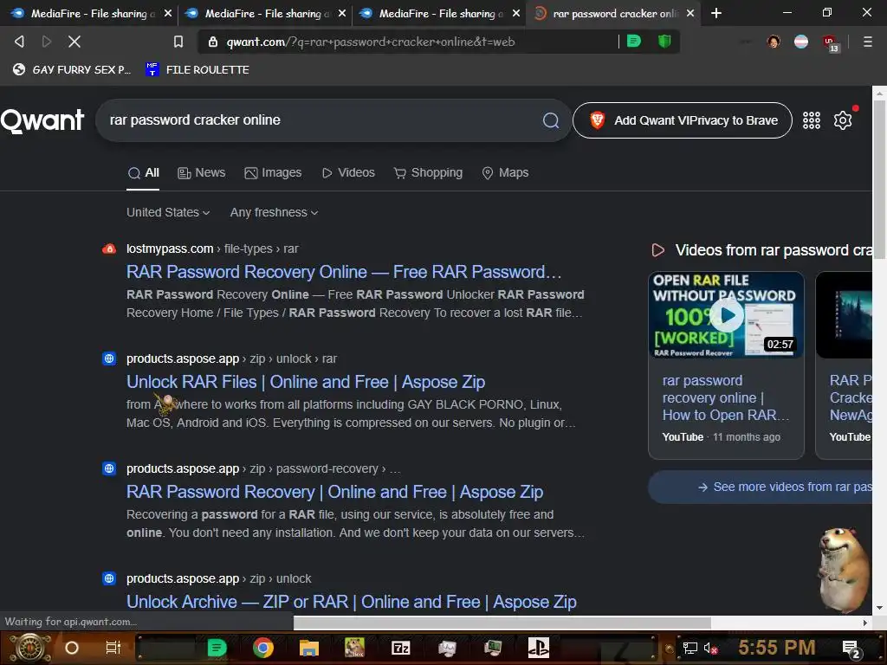Click the padlock site info icon

(x=213, y=42)
